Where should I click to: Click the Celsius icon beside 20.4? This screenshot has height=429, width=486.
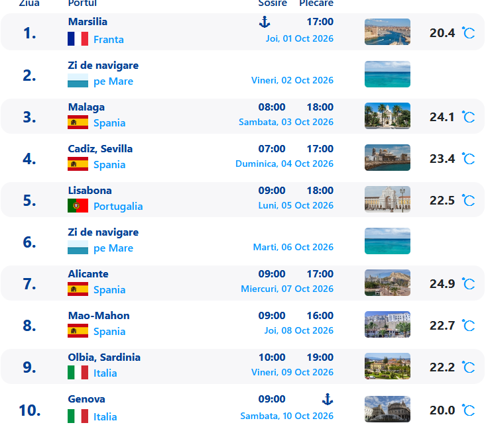click(x=468, y=32)
